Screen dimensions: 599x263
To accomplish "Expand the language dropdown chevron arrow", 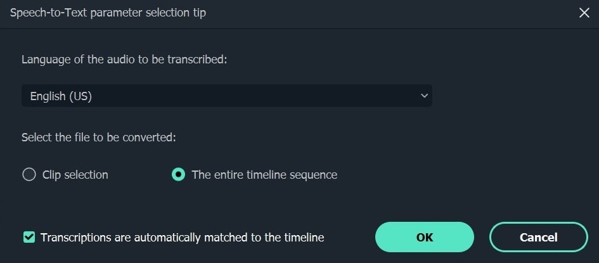I will point(424,96).
